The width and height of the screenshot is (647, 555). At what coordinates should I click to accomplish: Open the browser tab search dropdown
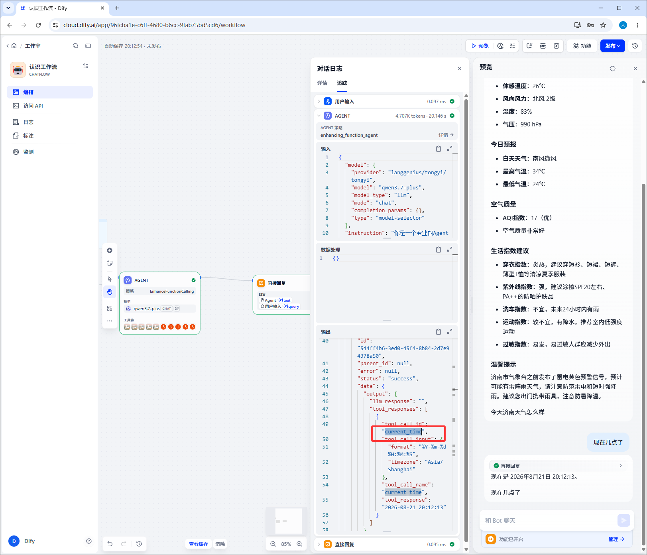[8, 8]
